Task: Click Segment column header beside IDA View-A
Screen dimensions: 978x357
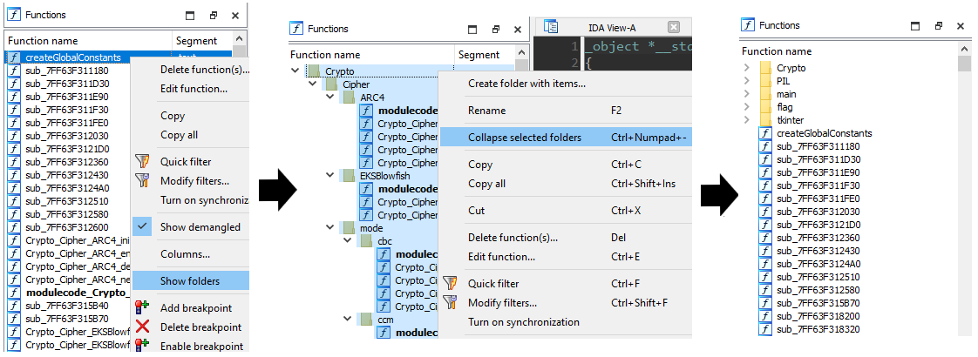Action: [x=479, y=55]
